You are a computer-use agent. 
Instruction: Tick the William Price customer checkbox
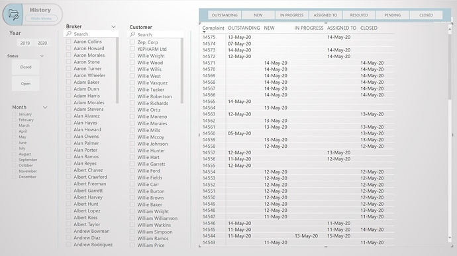(132, 245)
